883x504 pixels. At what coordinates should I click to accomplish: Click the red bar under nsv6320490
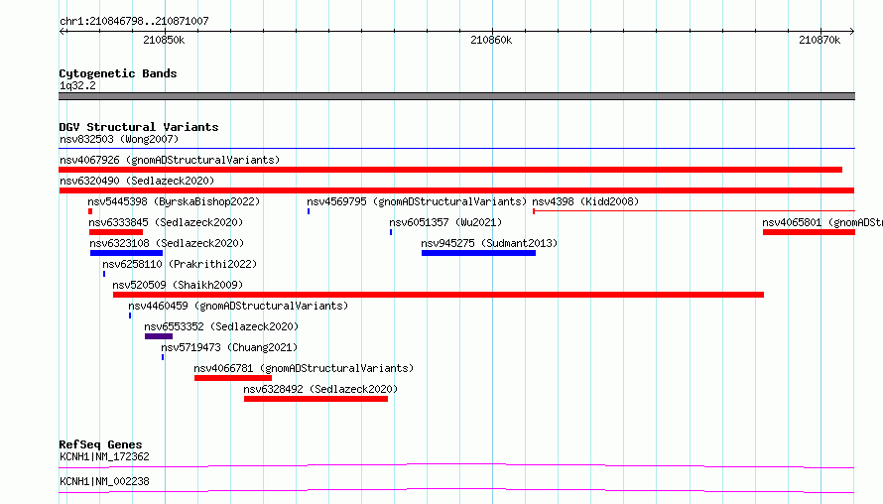[456, 190]
